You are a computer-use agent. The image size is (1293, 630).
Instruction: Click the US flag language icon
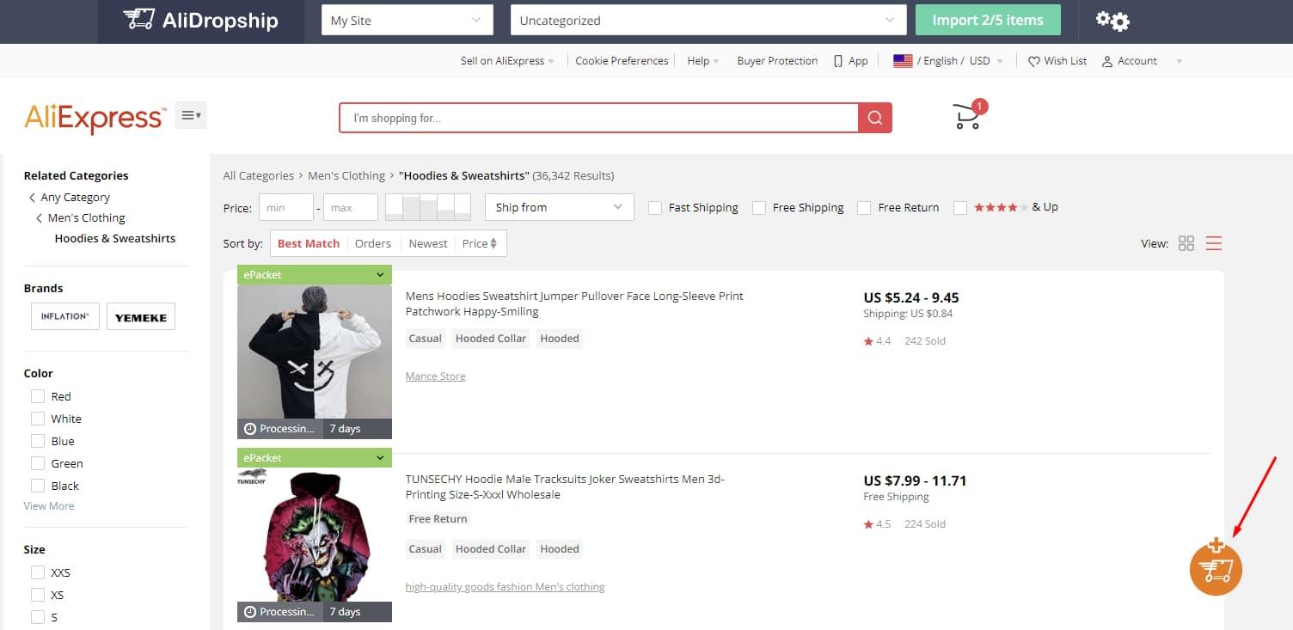[x=903, y=61]
